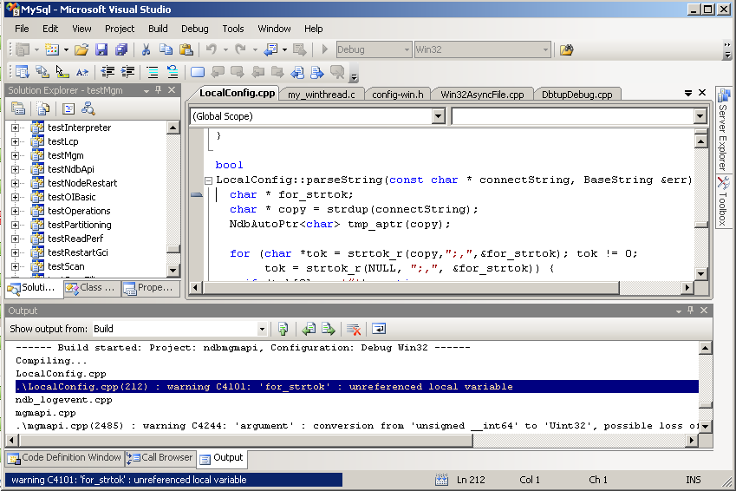Viewport: 736px width, 491px height.
Task: Switch to the config-win.h tab
Action: [397, 95]
